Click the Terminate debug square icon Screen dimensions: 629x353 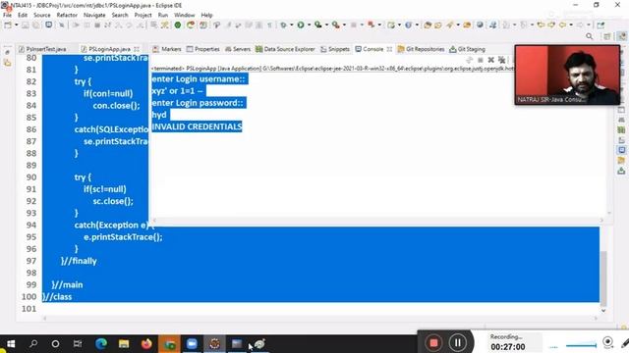click(x=97, y=25)
